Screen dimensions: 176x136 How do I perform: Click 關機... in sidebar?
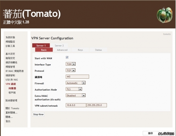(9, 117)
